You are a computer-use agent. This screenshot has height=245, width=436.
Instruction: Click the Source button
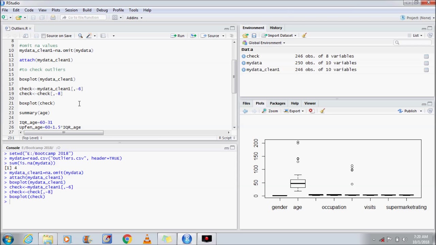tap(210, 36)
